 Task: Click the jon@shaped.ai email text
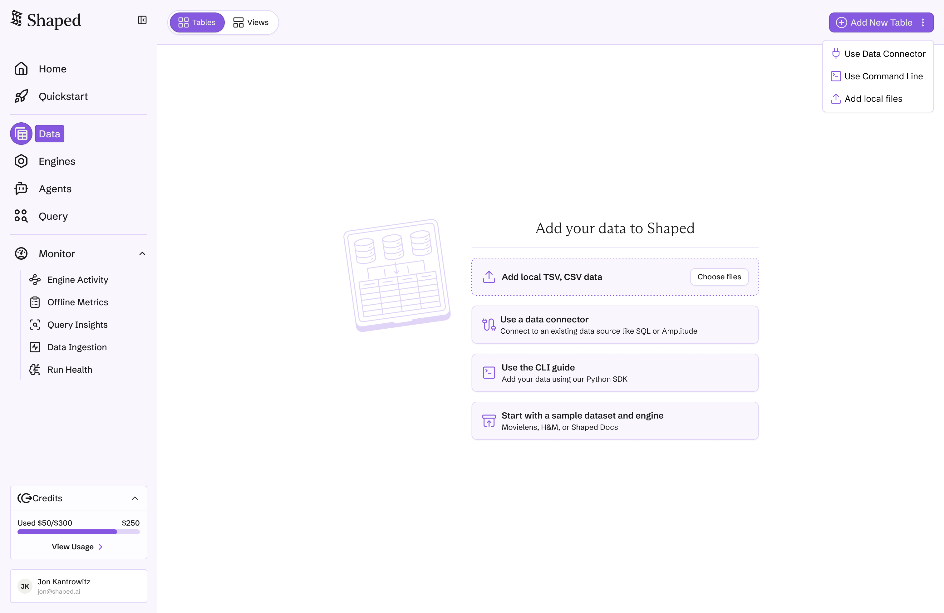click(59, 591)
